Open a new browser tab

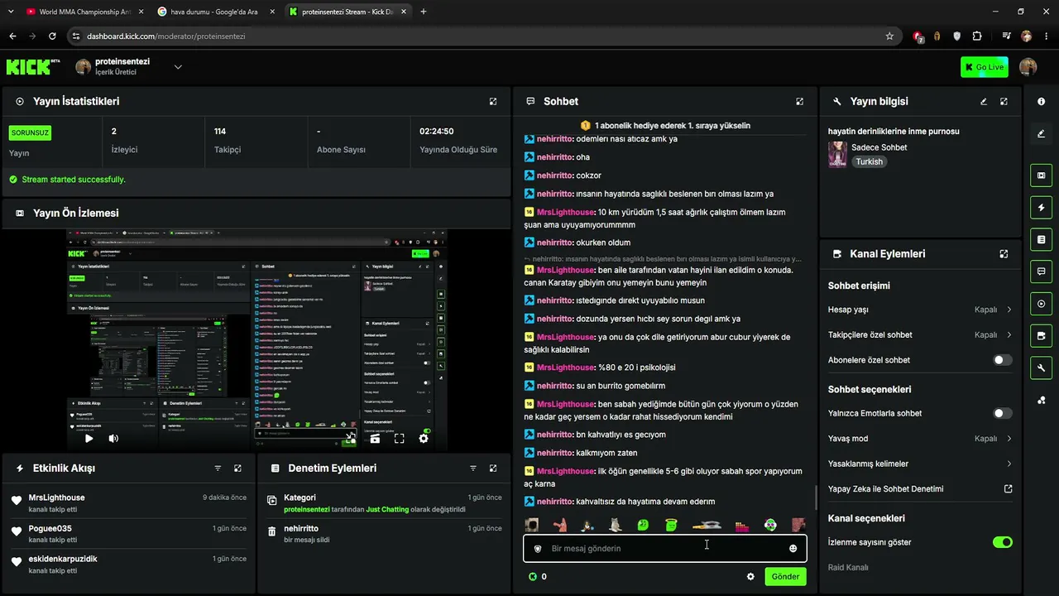(x=424, y=12)
